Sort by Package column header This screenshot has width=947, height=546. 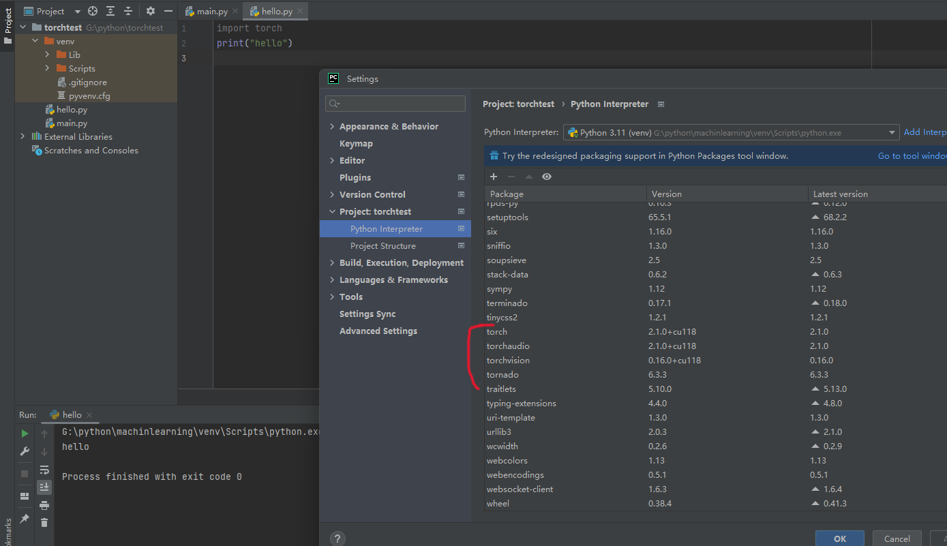565,194
